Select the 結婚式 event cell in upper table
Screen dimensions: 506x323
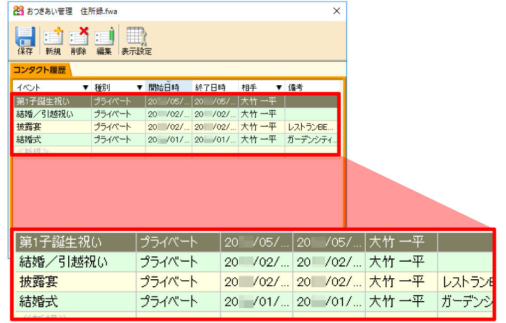pos(53,140)
